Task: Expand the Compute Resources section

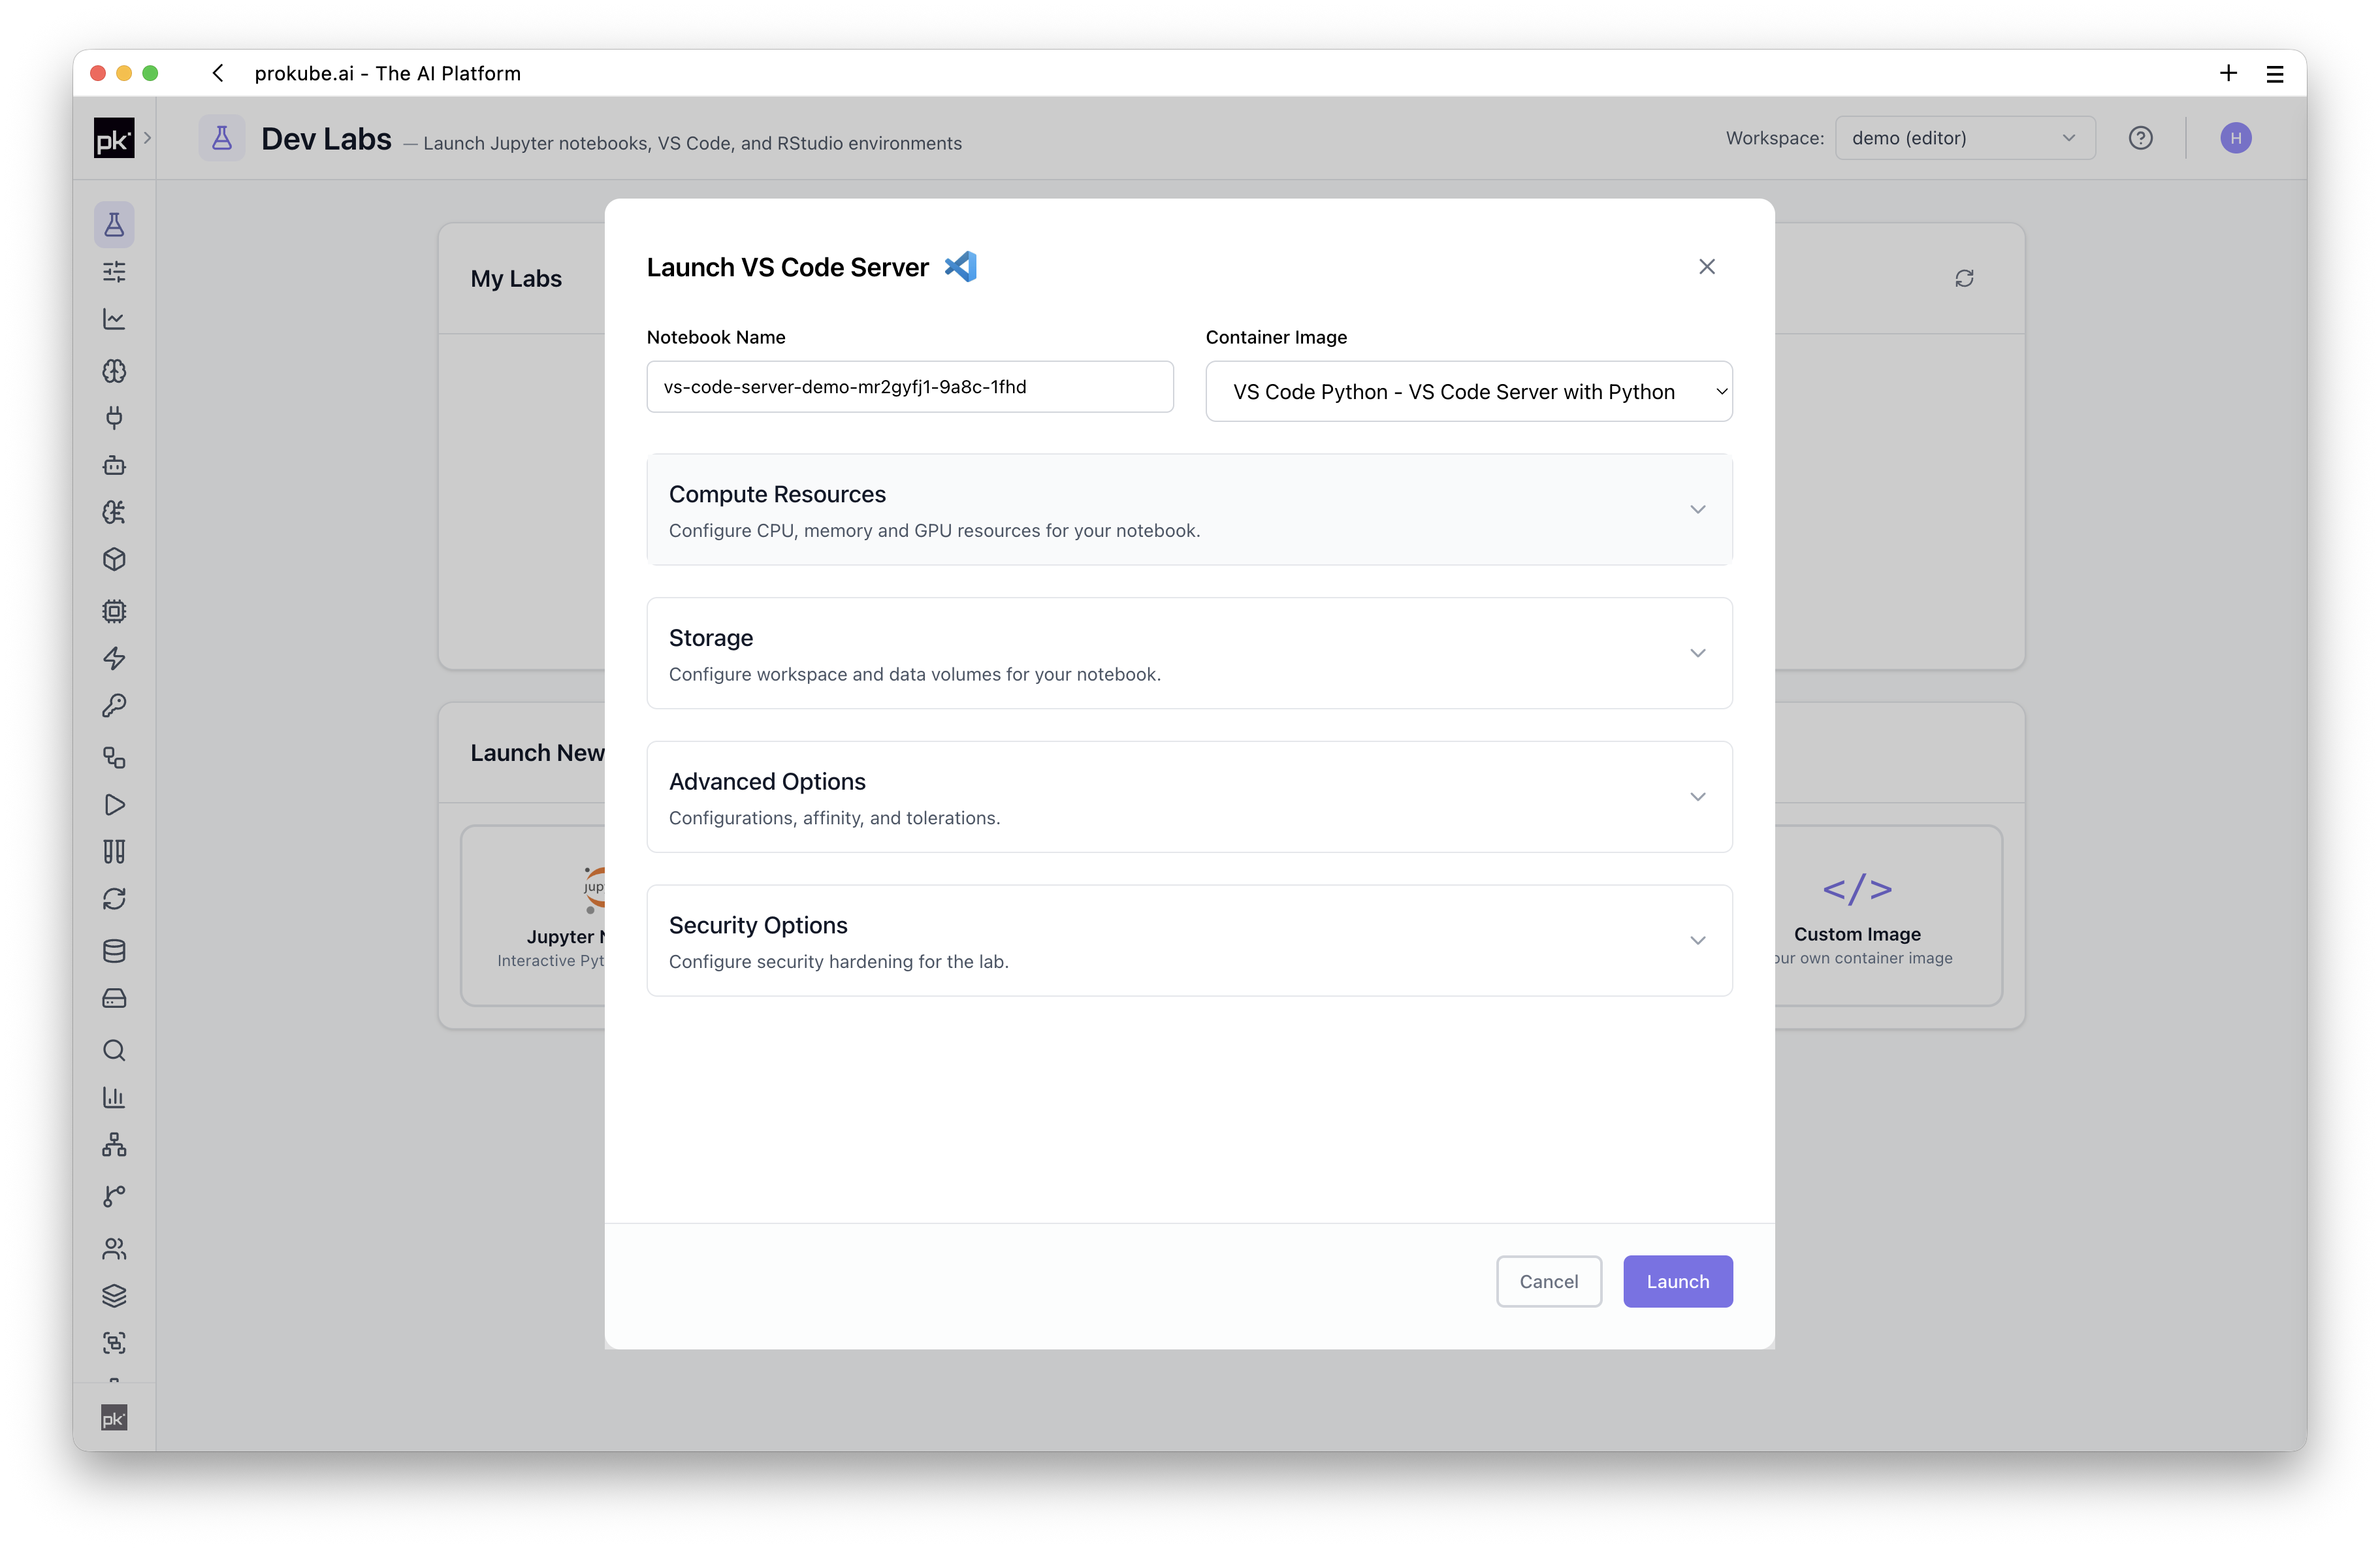Action: 1189,509
